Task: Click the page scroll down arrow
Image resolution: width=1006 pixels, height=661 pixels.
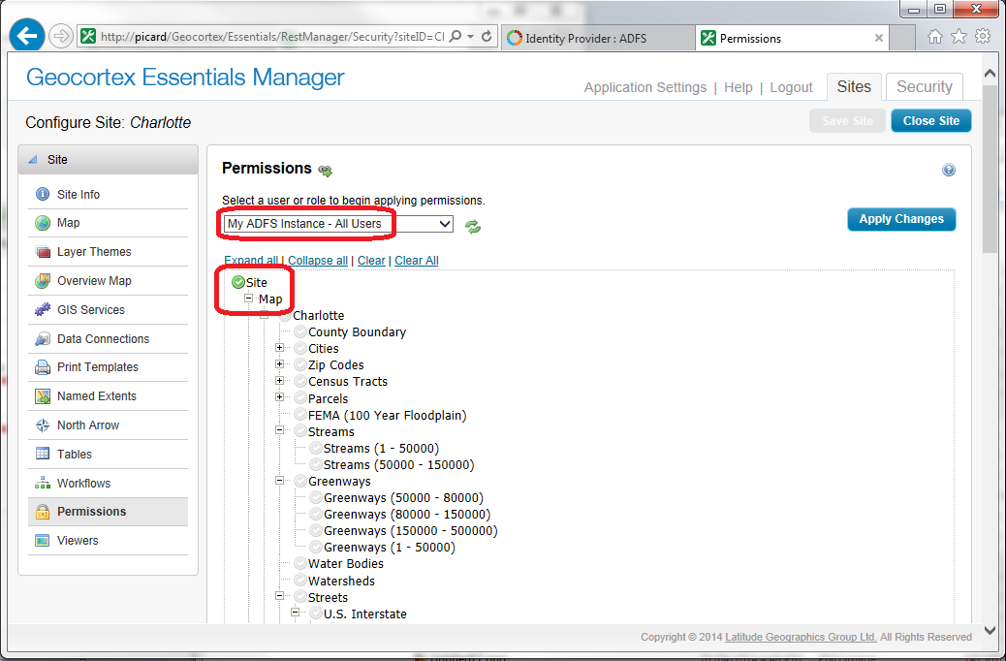Action: [990, 630]
